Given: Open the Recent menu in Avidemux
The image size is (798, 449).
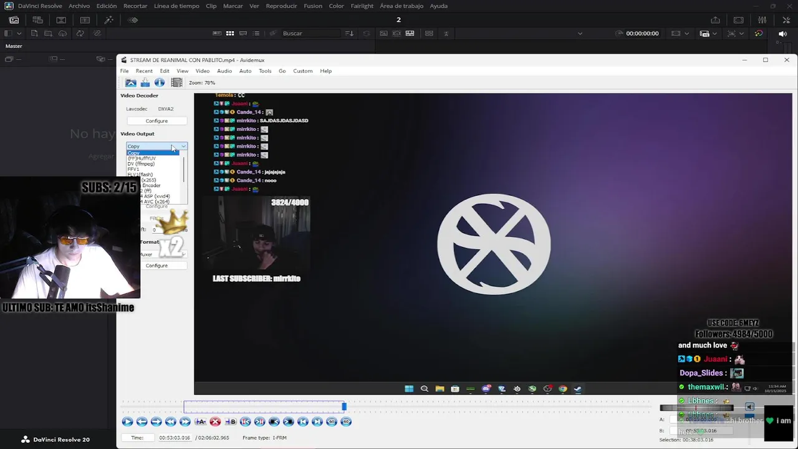Looking at the screenshot, I should pos(144,71).
